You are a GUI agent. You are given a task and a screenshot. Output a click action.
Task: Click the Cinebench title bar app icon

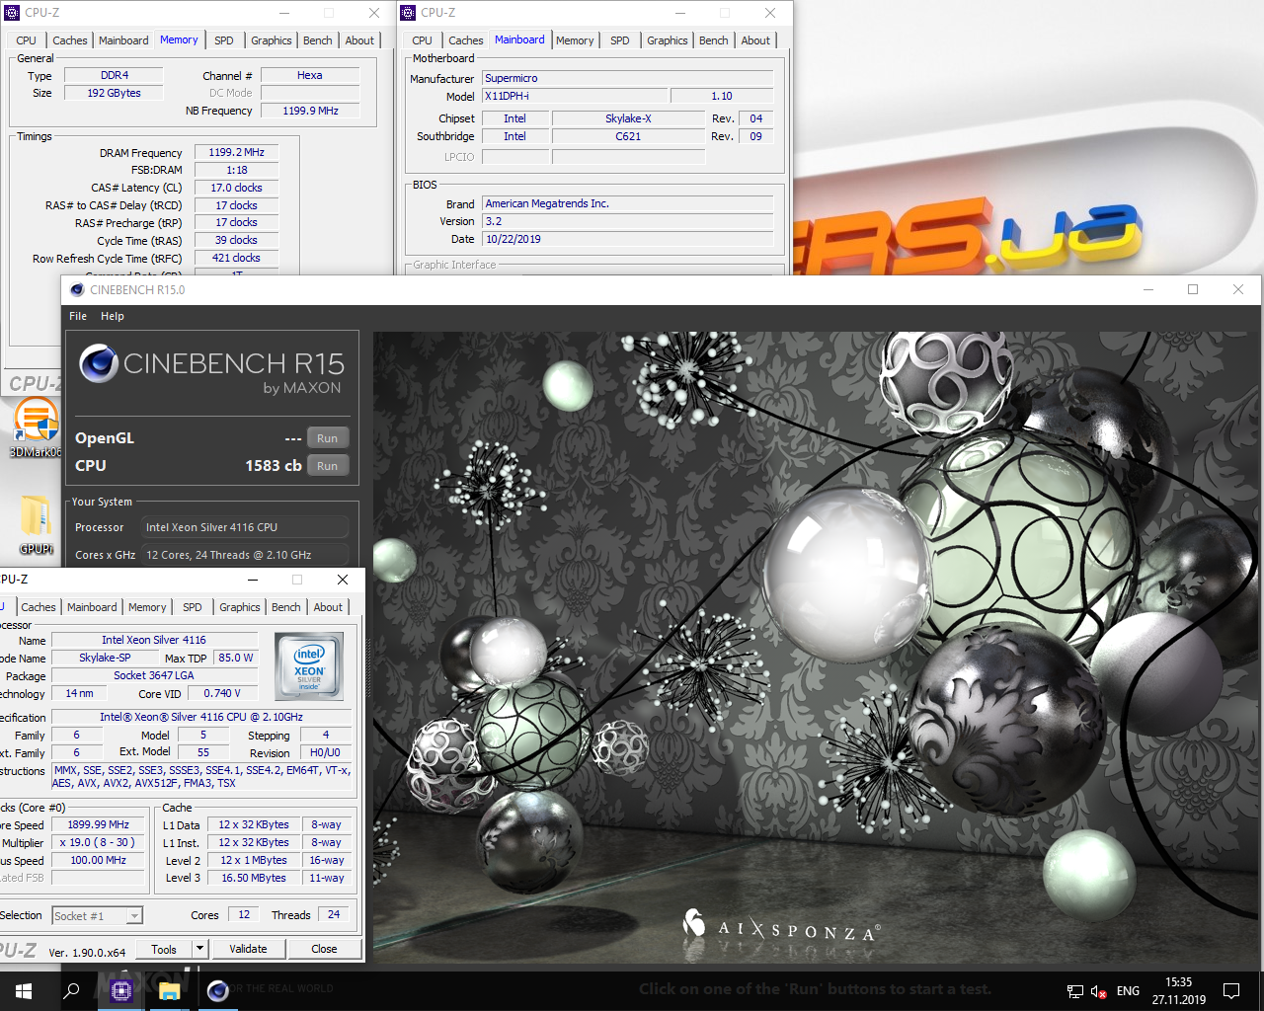tap(77, 289)
